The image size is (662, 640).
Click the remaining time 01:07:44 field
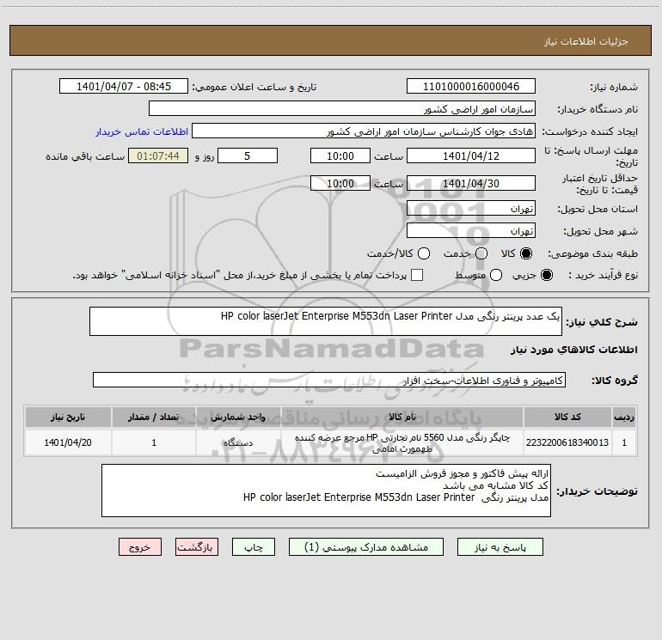click(x=158, y=155)
